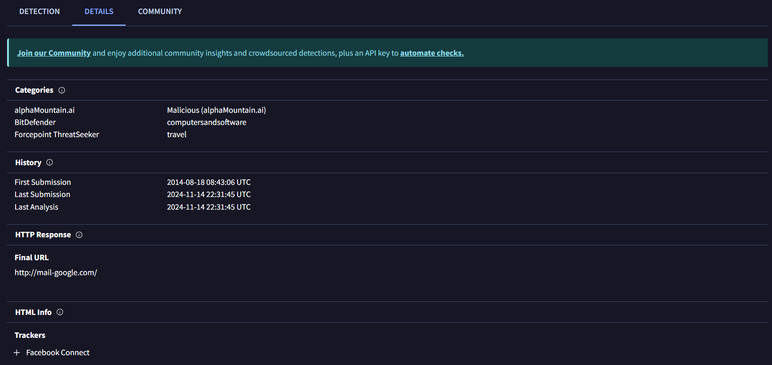Click the final URL http://mail-google.com/

tap(56, 273)
